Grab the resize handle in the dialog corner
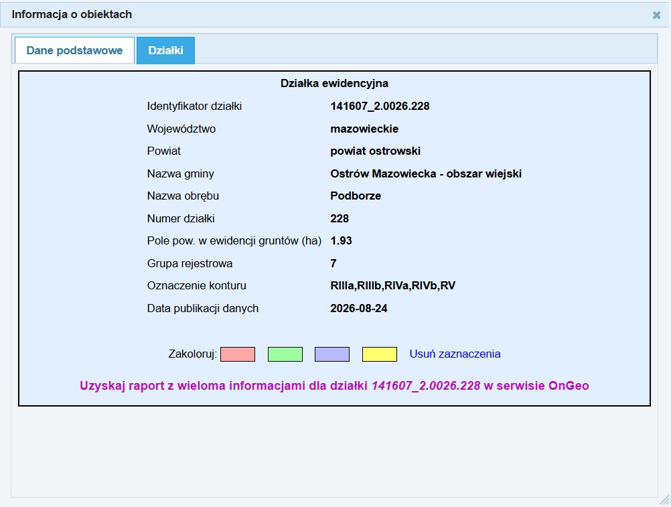Viewport: 671px width, 507px height. point(664,500)
